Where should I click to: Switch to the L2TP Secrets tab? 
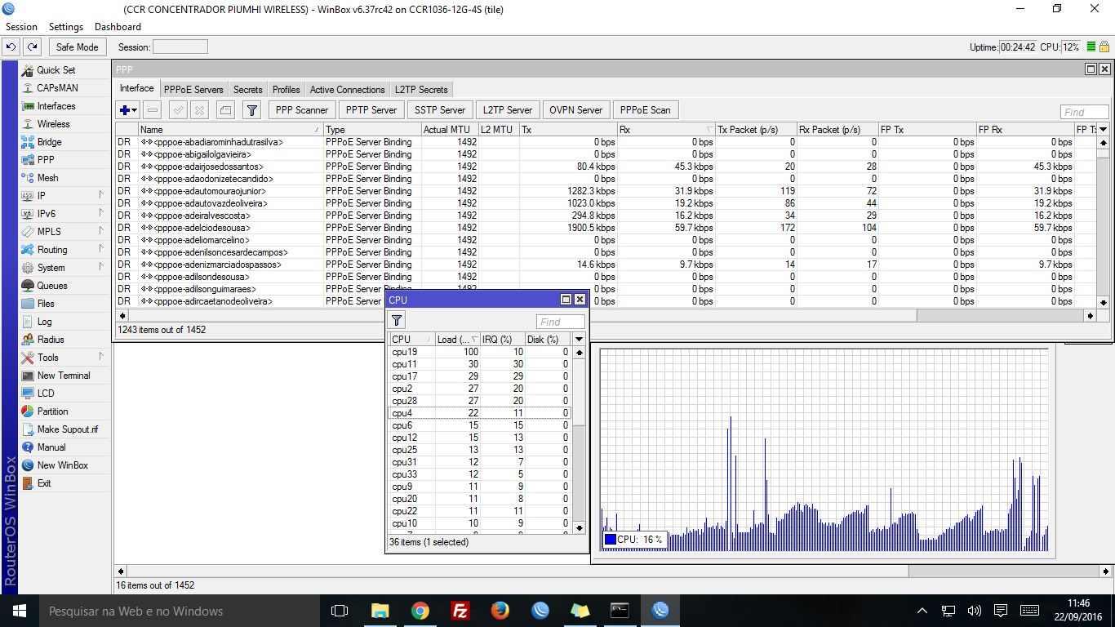coord(421,90)
